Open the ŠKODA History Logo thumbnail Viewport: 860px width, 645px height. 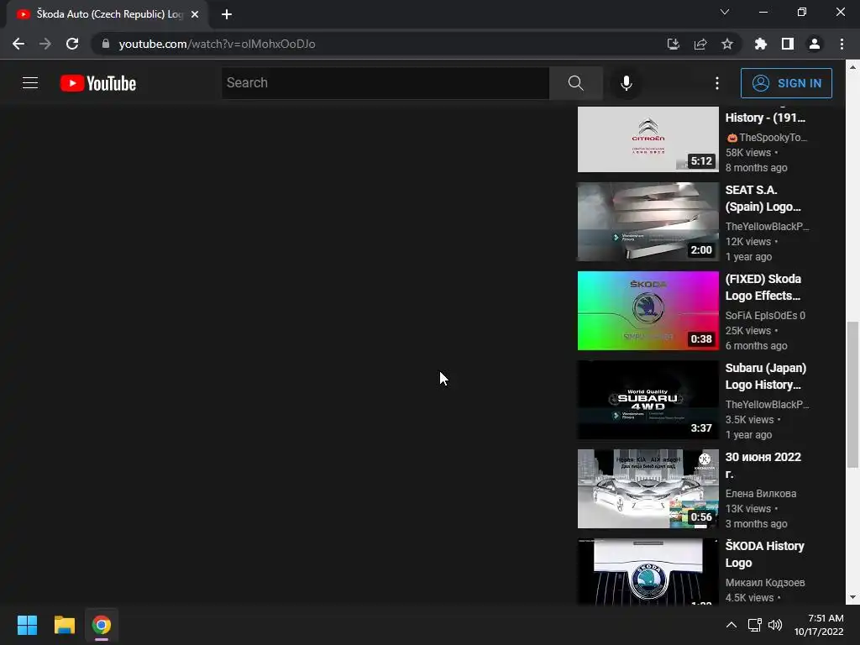[648, 571]
